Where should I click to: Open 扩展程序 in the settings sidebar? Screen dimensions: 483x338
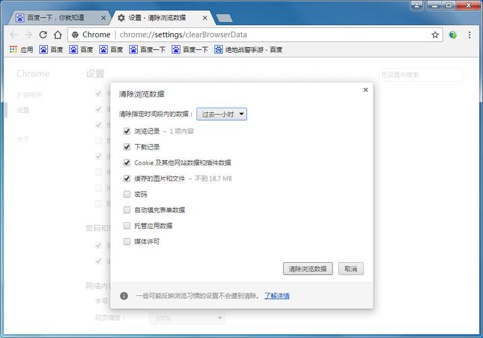pos(30,95)
